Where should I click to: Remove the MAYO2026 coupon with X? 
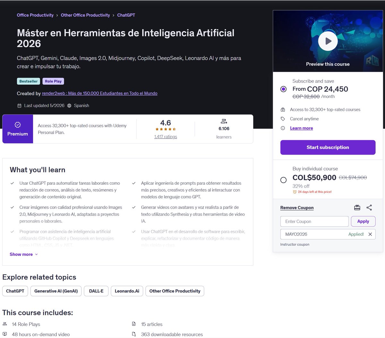pos(370,234)
